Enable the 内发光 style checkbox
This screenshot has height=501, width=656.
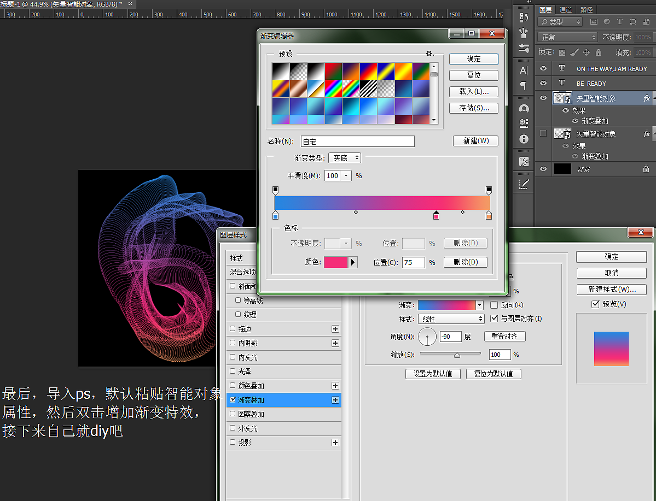[x=233, y=357]
